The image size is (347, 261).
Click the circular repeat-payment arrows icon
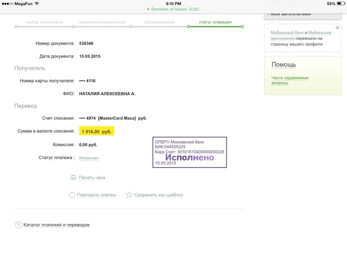[x=72, y=195]
